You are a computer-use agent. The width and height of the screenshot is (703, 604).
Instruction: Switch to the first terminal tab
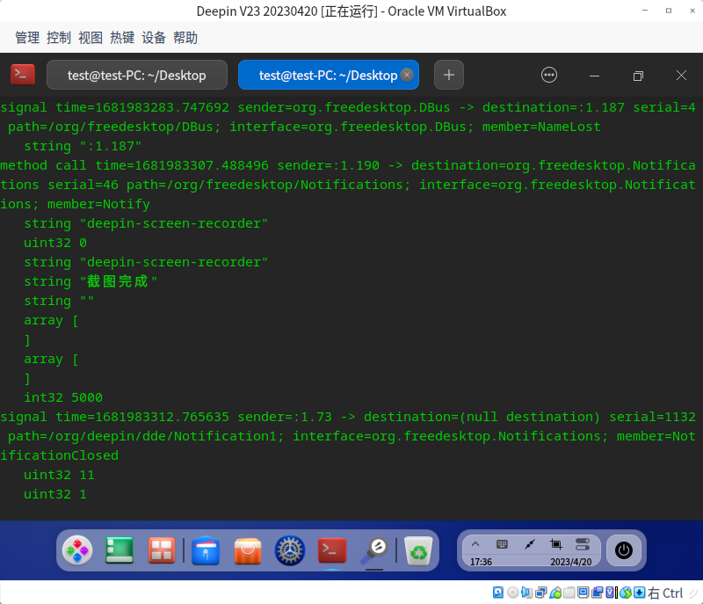(x=136, y=75)
